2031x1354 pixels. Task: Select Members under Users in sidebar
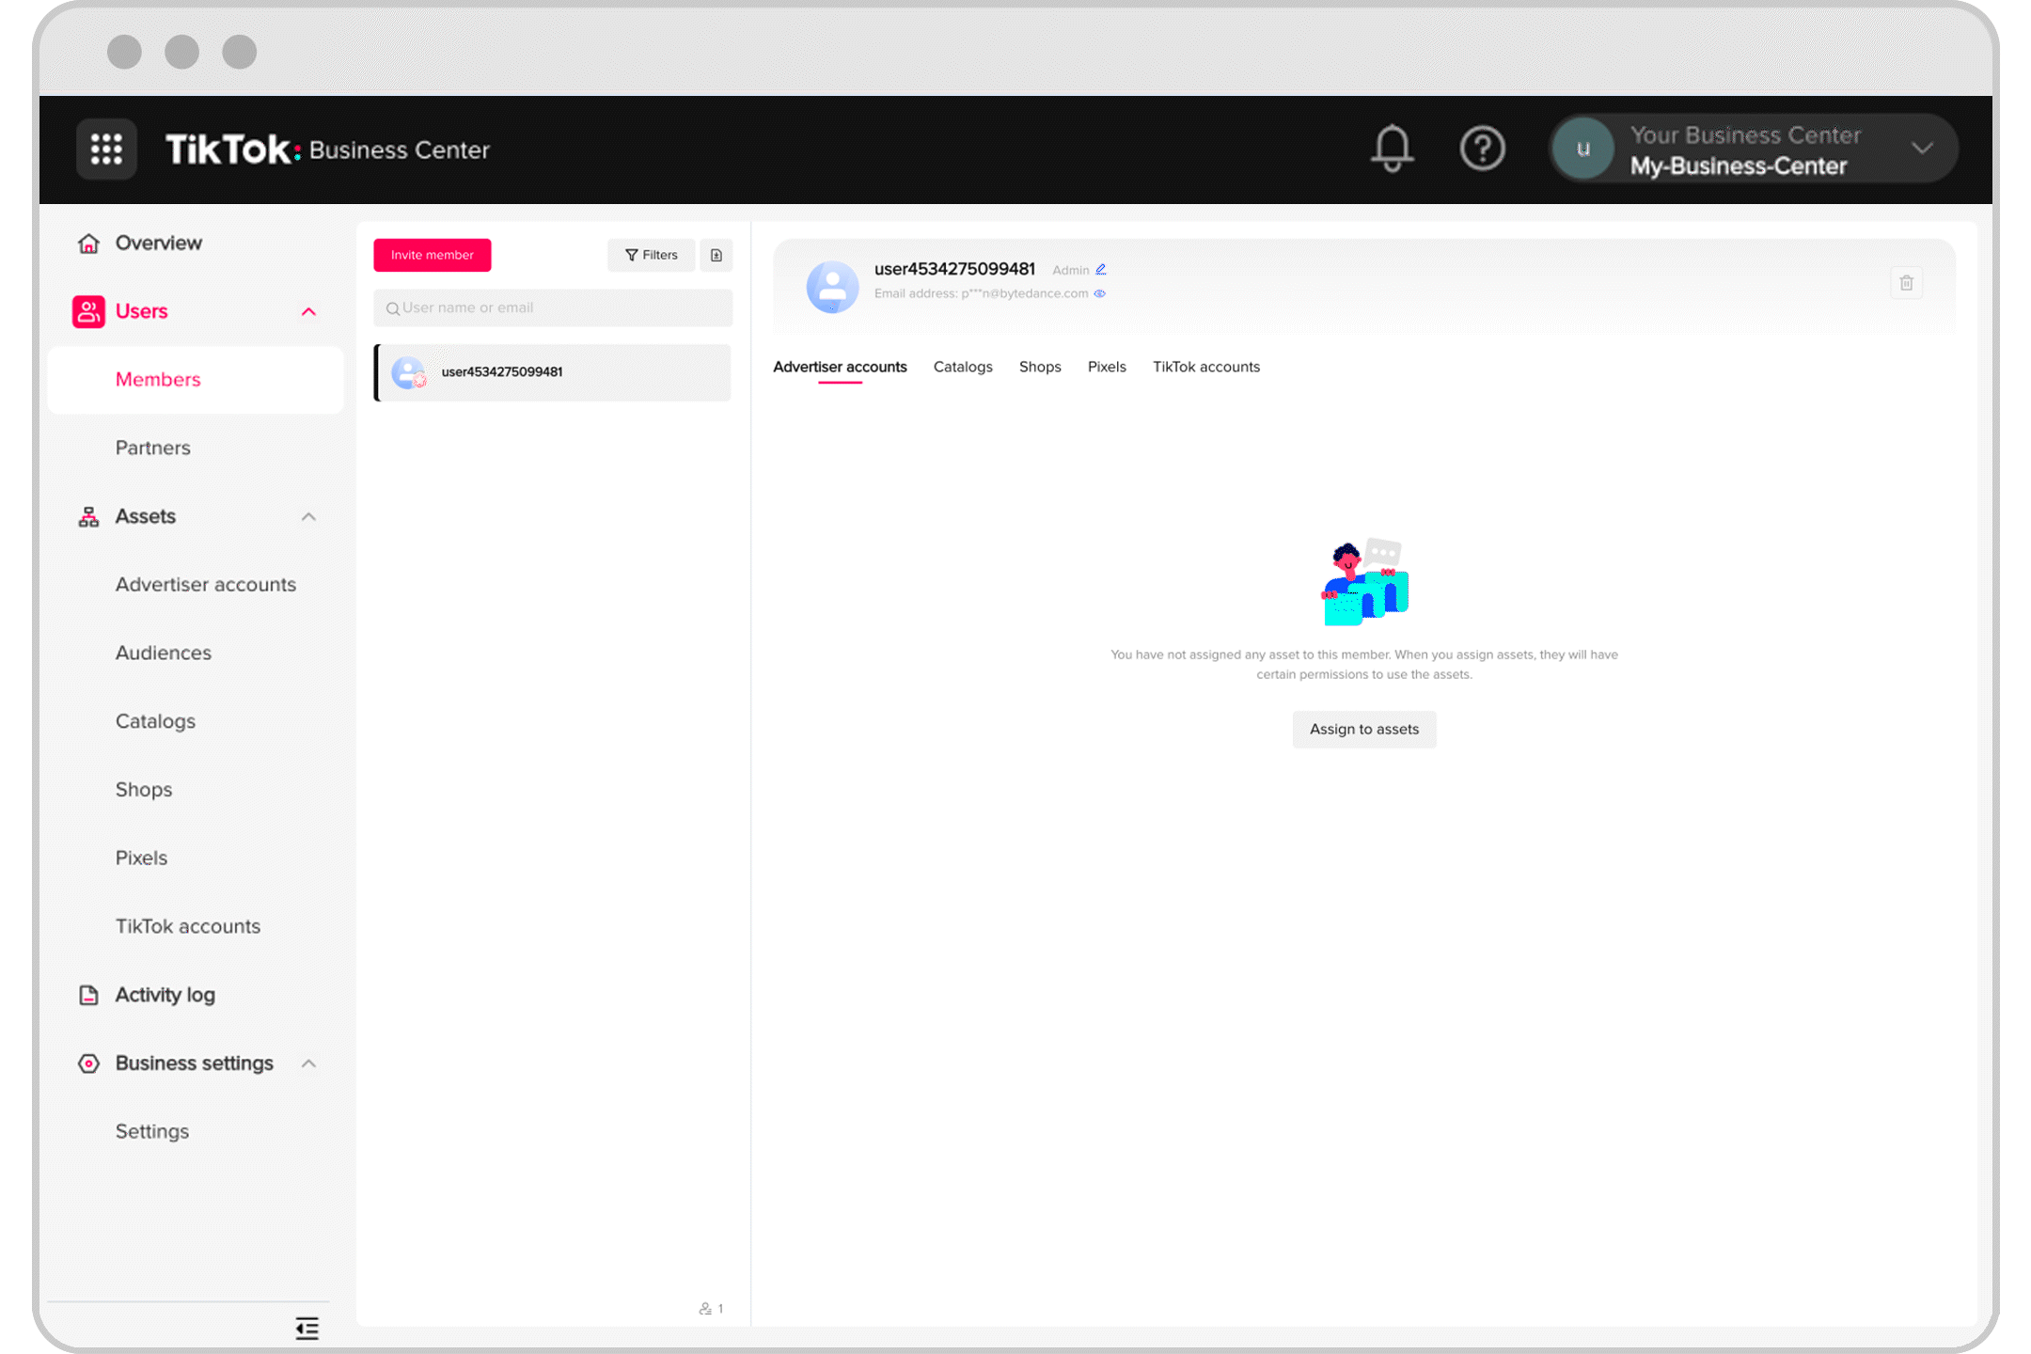click(x=157, y=379)
